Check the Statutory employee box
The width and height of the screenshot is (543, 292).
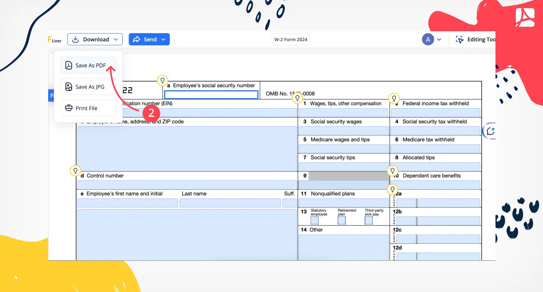315,220
